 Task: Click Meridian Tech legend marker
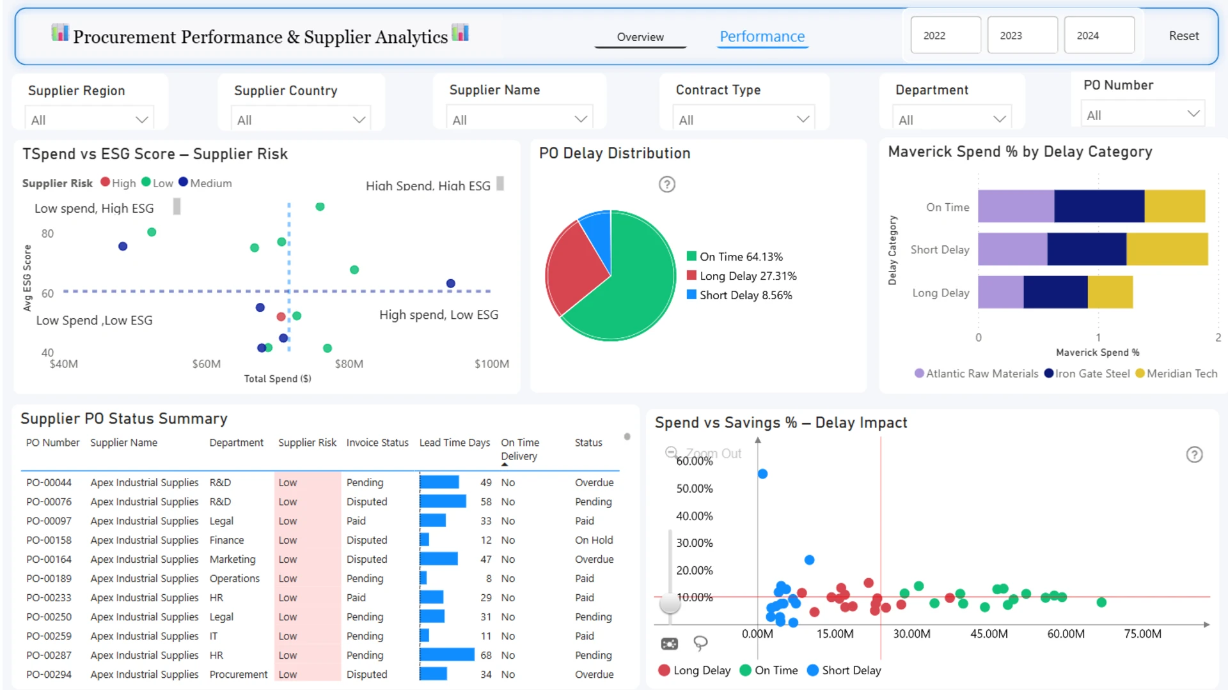(x=1140, y=373)
